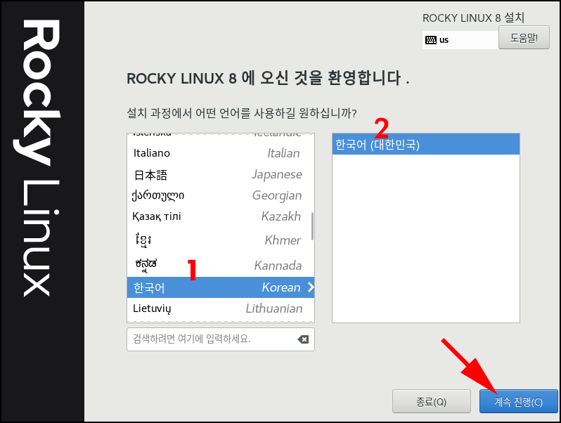Open the 도움말! help button

click(524, 37)
